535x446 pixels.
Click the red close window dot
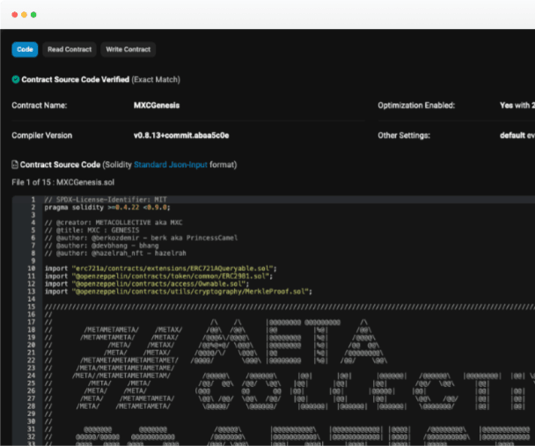click(x=14, y=15)
